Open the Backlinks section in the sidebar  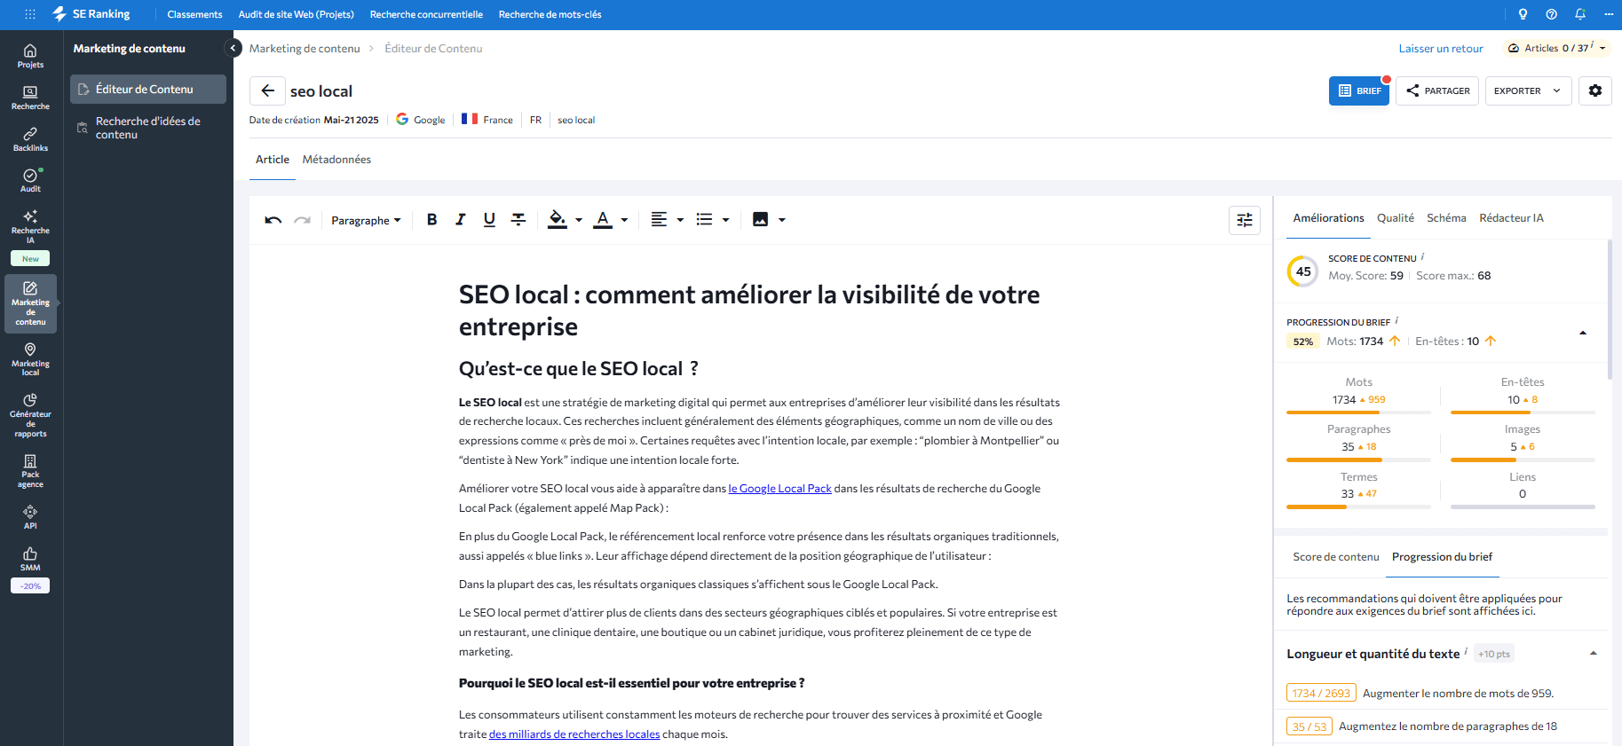tap(29, 138)
